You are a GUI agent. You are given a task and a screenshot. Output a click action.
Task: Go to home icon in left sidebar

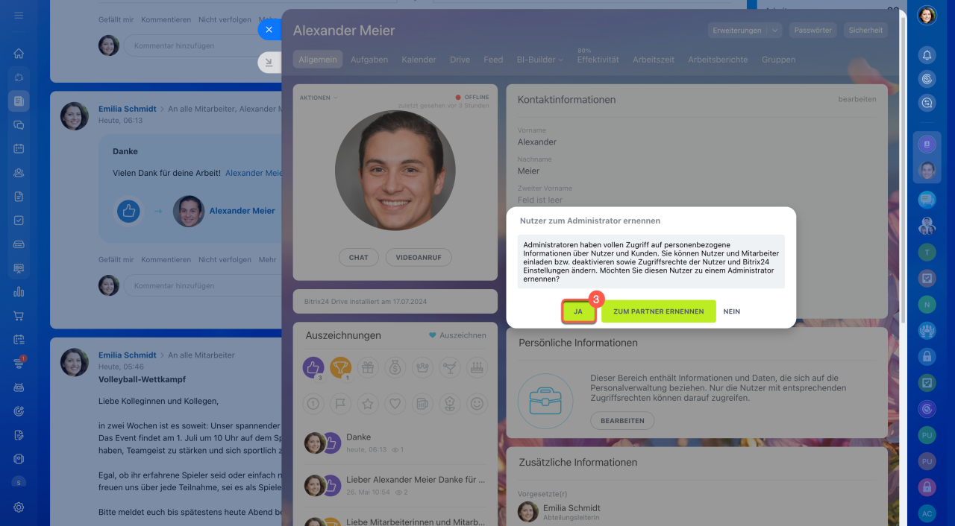point(19,54)
